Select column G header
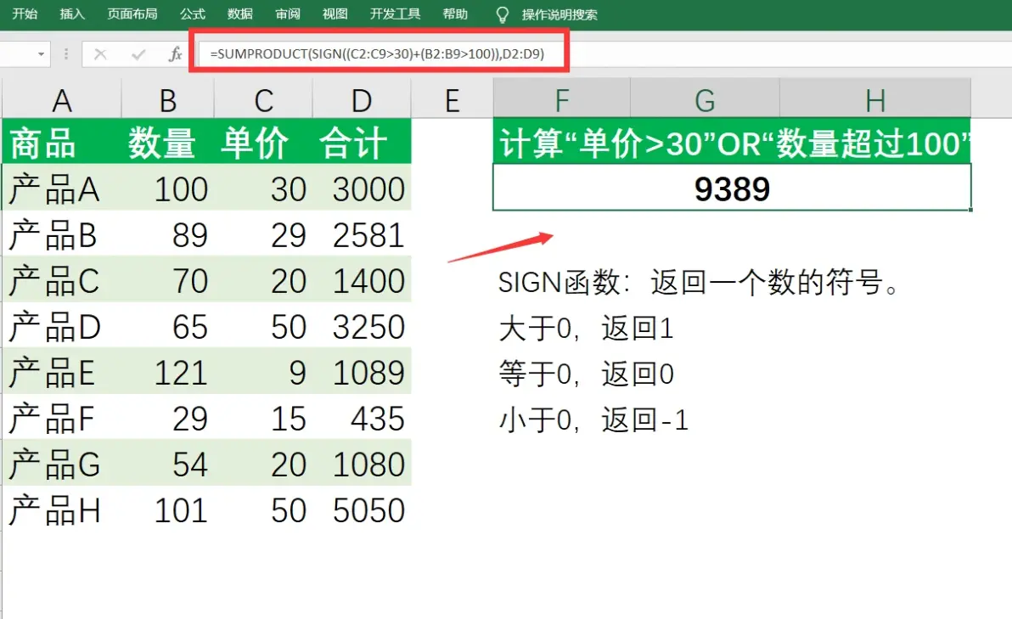The height and width of the screenshot is (619, 1012). [705, 100]
